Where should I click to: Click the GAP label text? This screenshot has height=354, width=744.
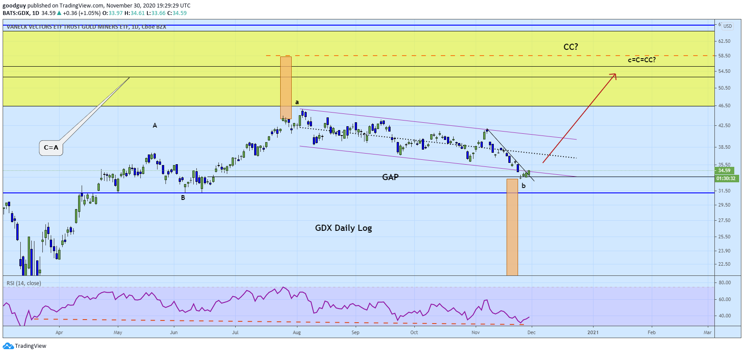390,177
